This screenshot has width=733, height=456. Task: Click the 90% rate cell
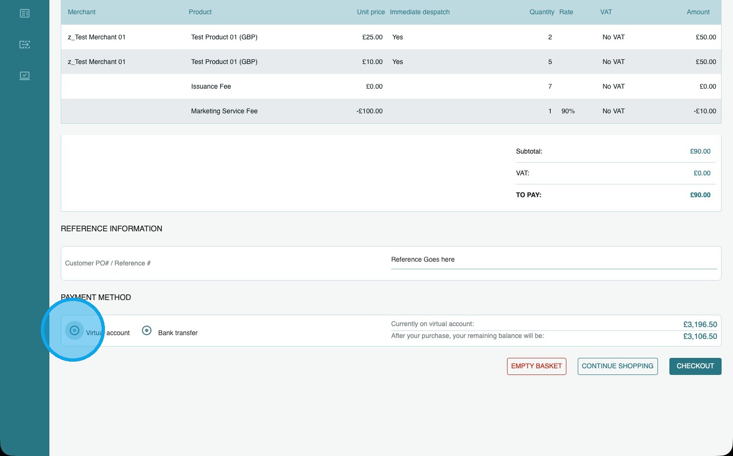[568, 111]
